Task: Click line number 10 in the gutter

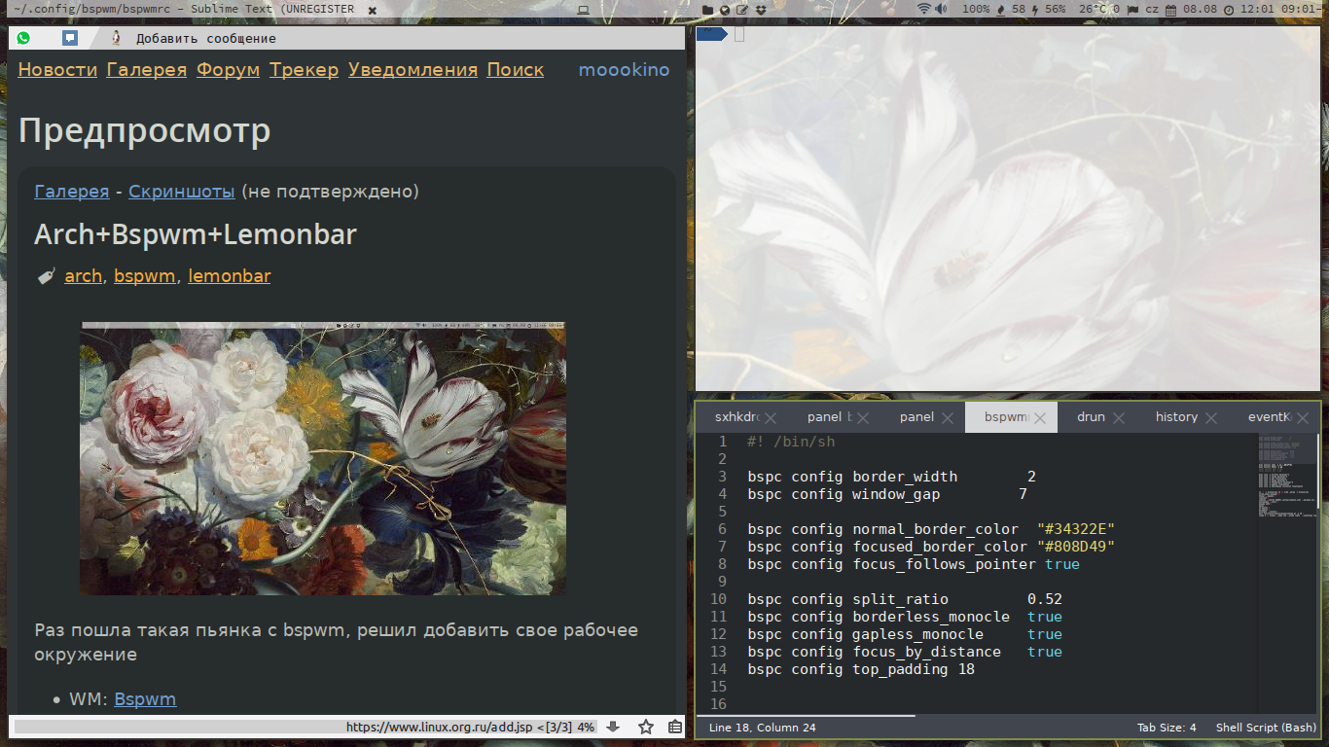Action: coord(719,599)
